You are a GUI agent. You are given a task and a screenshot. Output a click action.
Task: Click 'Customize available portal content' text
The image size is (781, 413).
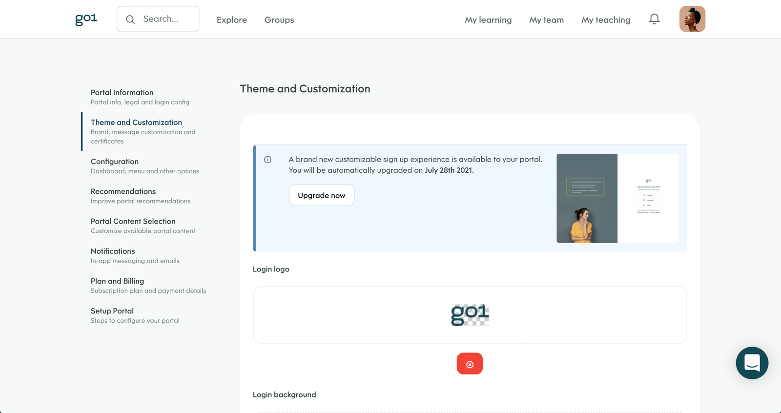tap(143, 231)
